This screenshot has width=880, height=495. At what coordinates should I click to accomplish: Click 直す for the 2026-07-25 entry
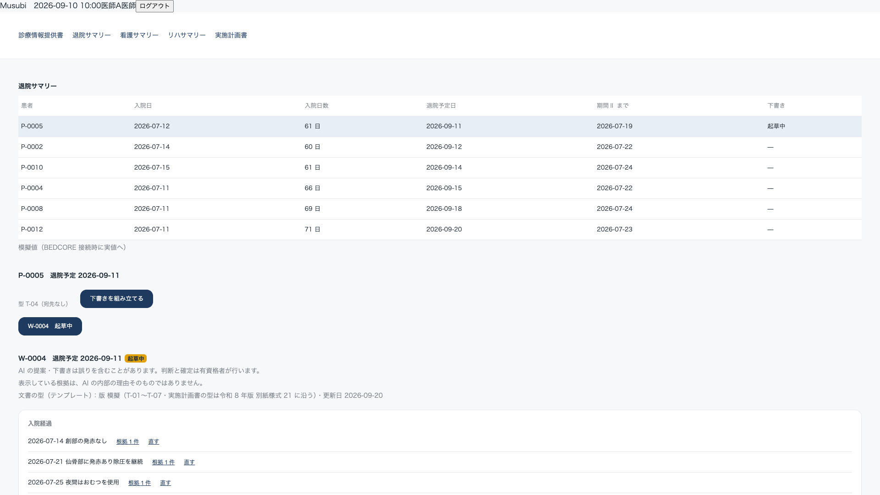point(165,483)
